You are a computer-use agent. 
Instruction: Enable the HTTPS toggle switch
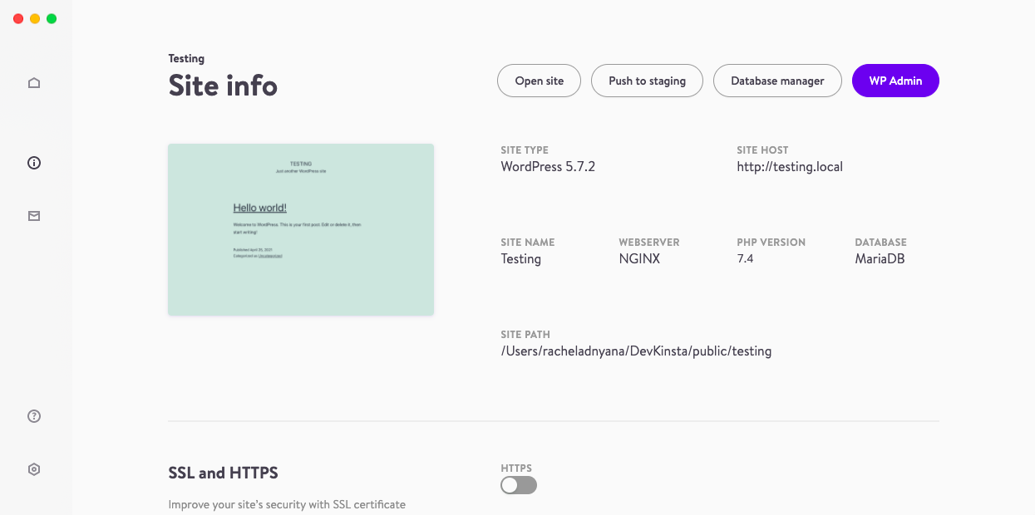(x=519, y=485)
